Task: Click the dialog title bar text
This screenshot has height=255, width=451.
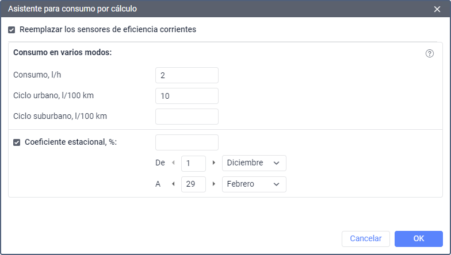Action: pos(72,9)
